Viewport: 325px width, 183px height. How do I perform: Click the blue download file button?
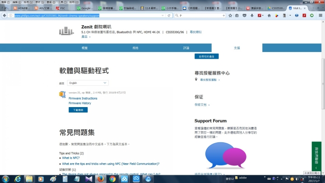tap(78, 110)
